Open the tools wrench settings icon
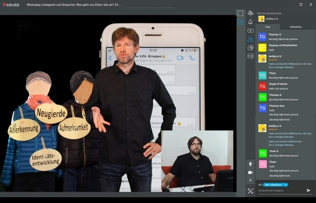The width and height of the screenshot is (316, 203). coord(250,191)
